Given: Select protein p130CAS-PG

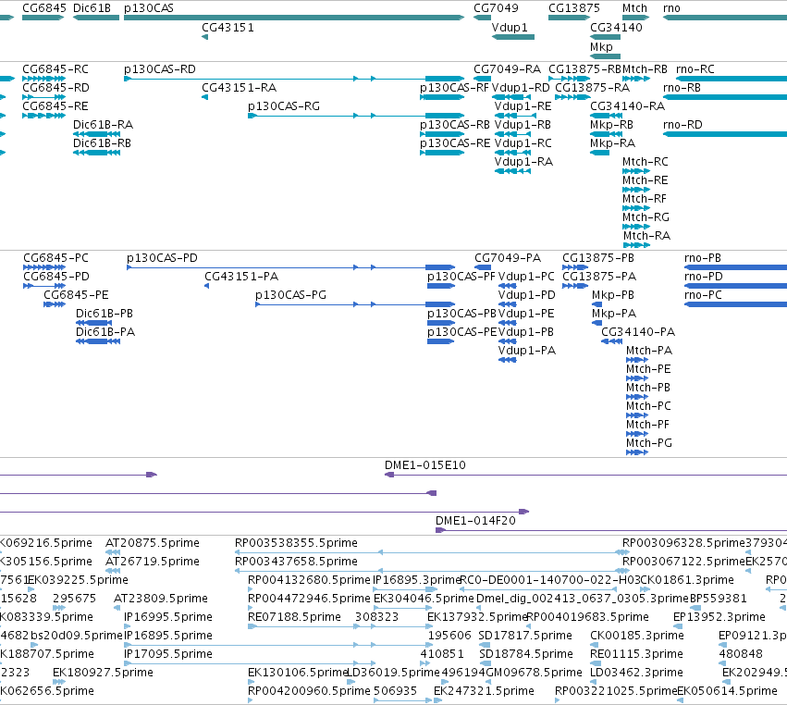Looking at the screenshot, I should 355,304.
